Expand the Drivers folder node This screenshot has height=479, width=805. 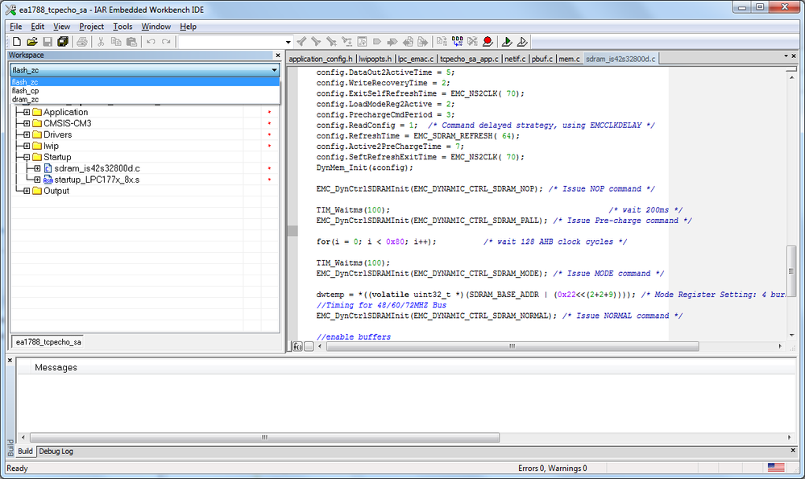click(27, 135)
